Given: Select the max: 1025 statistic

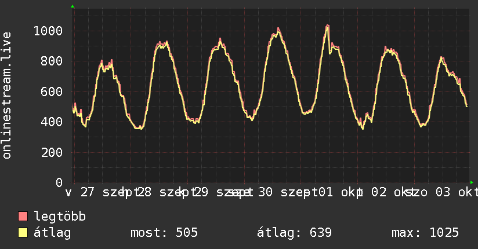Looking at the screenshot, I should click(x=425, y=233).
